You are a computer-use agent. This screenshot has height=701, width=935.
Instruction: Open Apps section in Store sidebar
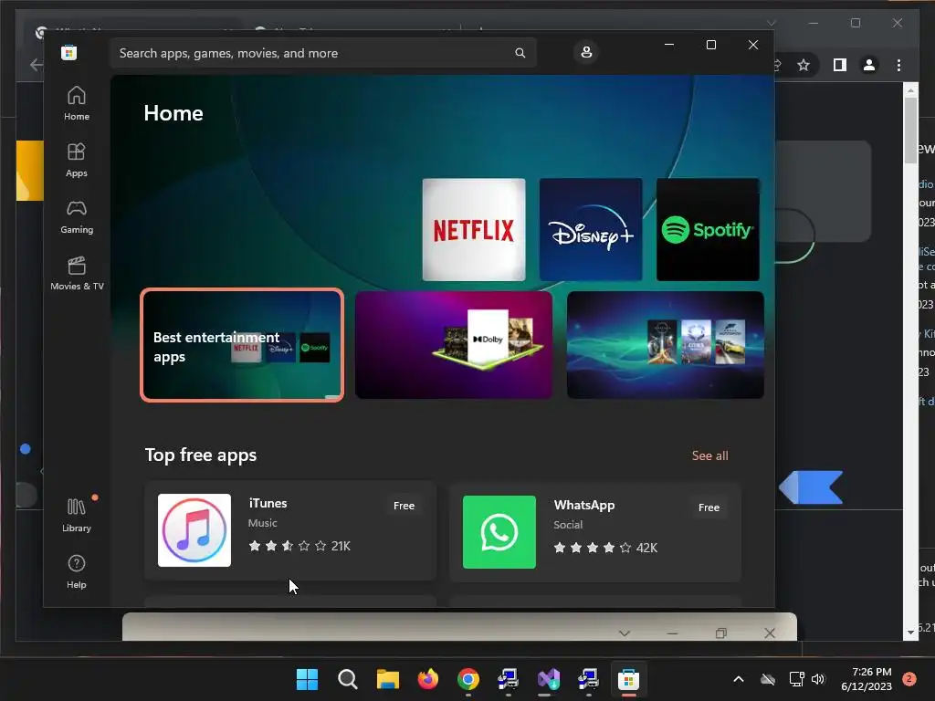77,160
